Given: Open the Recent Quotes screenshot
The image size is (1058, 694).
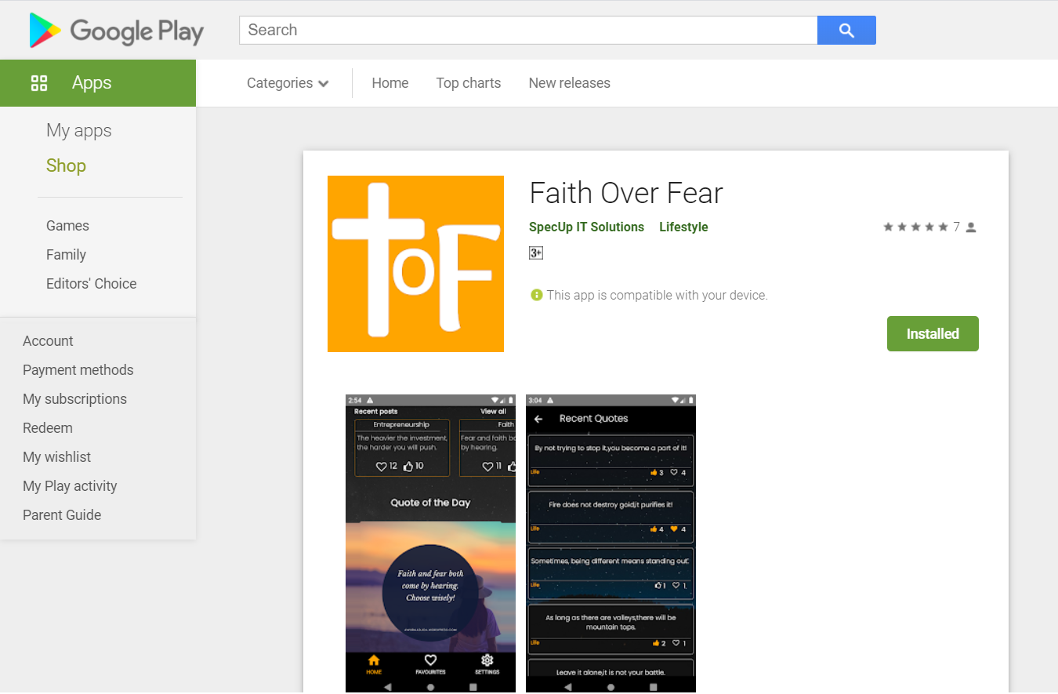Looking at the screenshot, I should pos(611,543).
